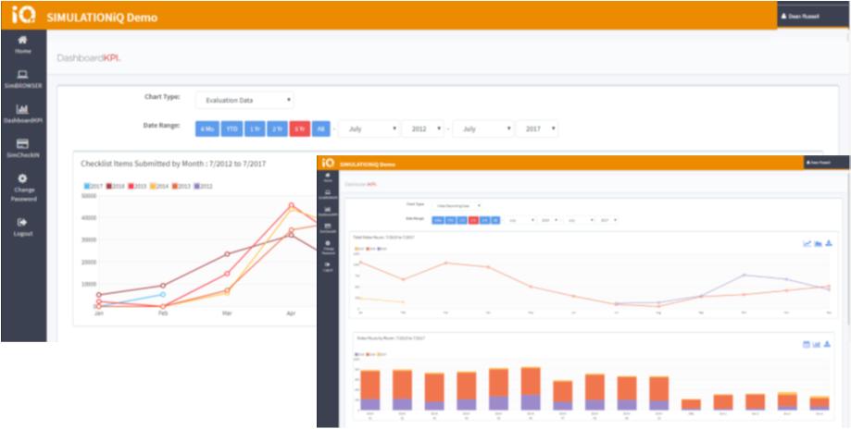Toggle the 2012 legend series in checklist chart

(204, 187)
